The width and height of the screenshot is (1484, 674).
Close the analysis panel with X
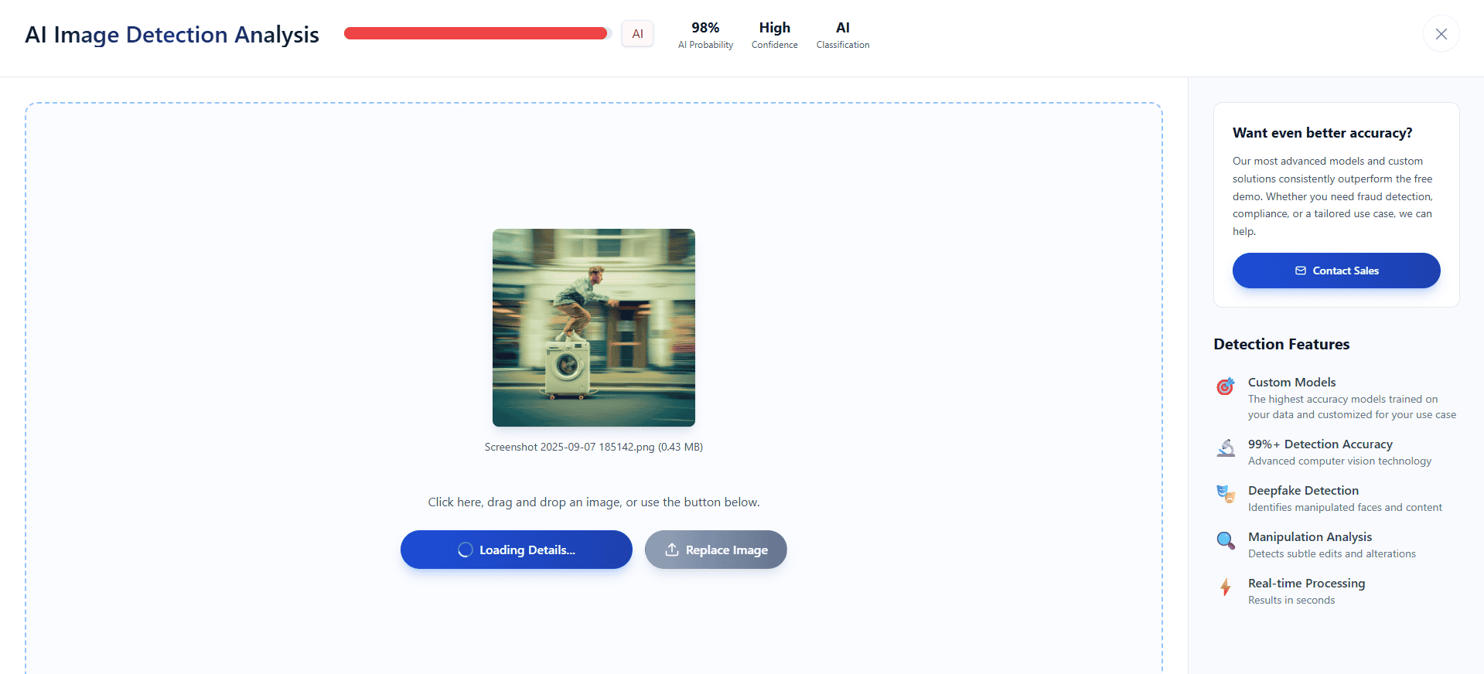click(1441, 34)
